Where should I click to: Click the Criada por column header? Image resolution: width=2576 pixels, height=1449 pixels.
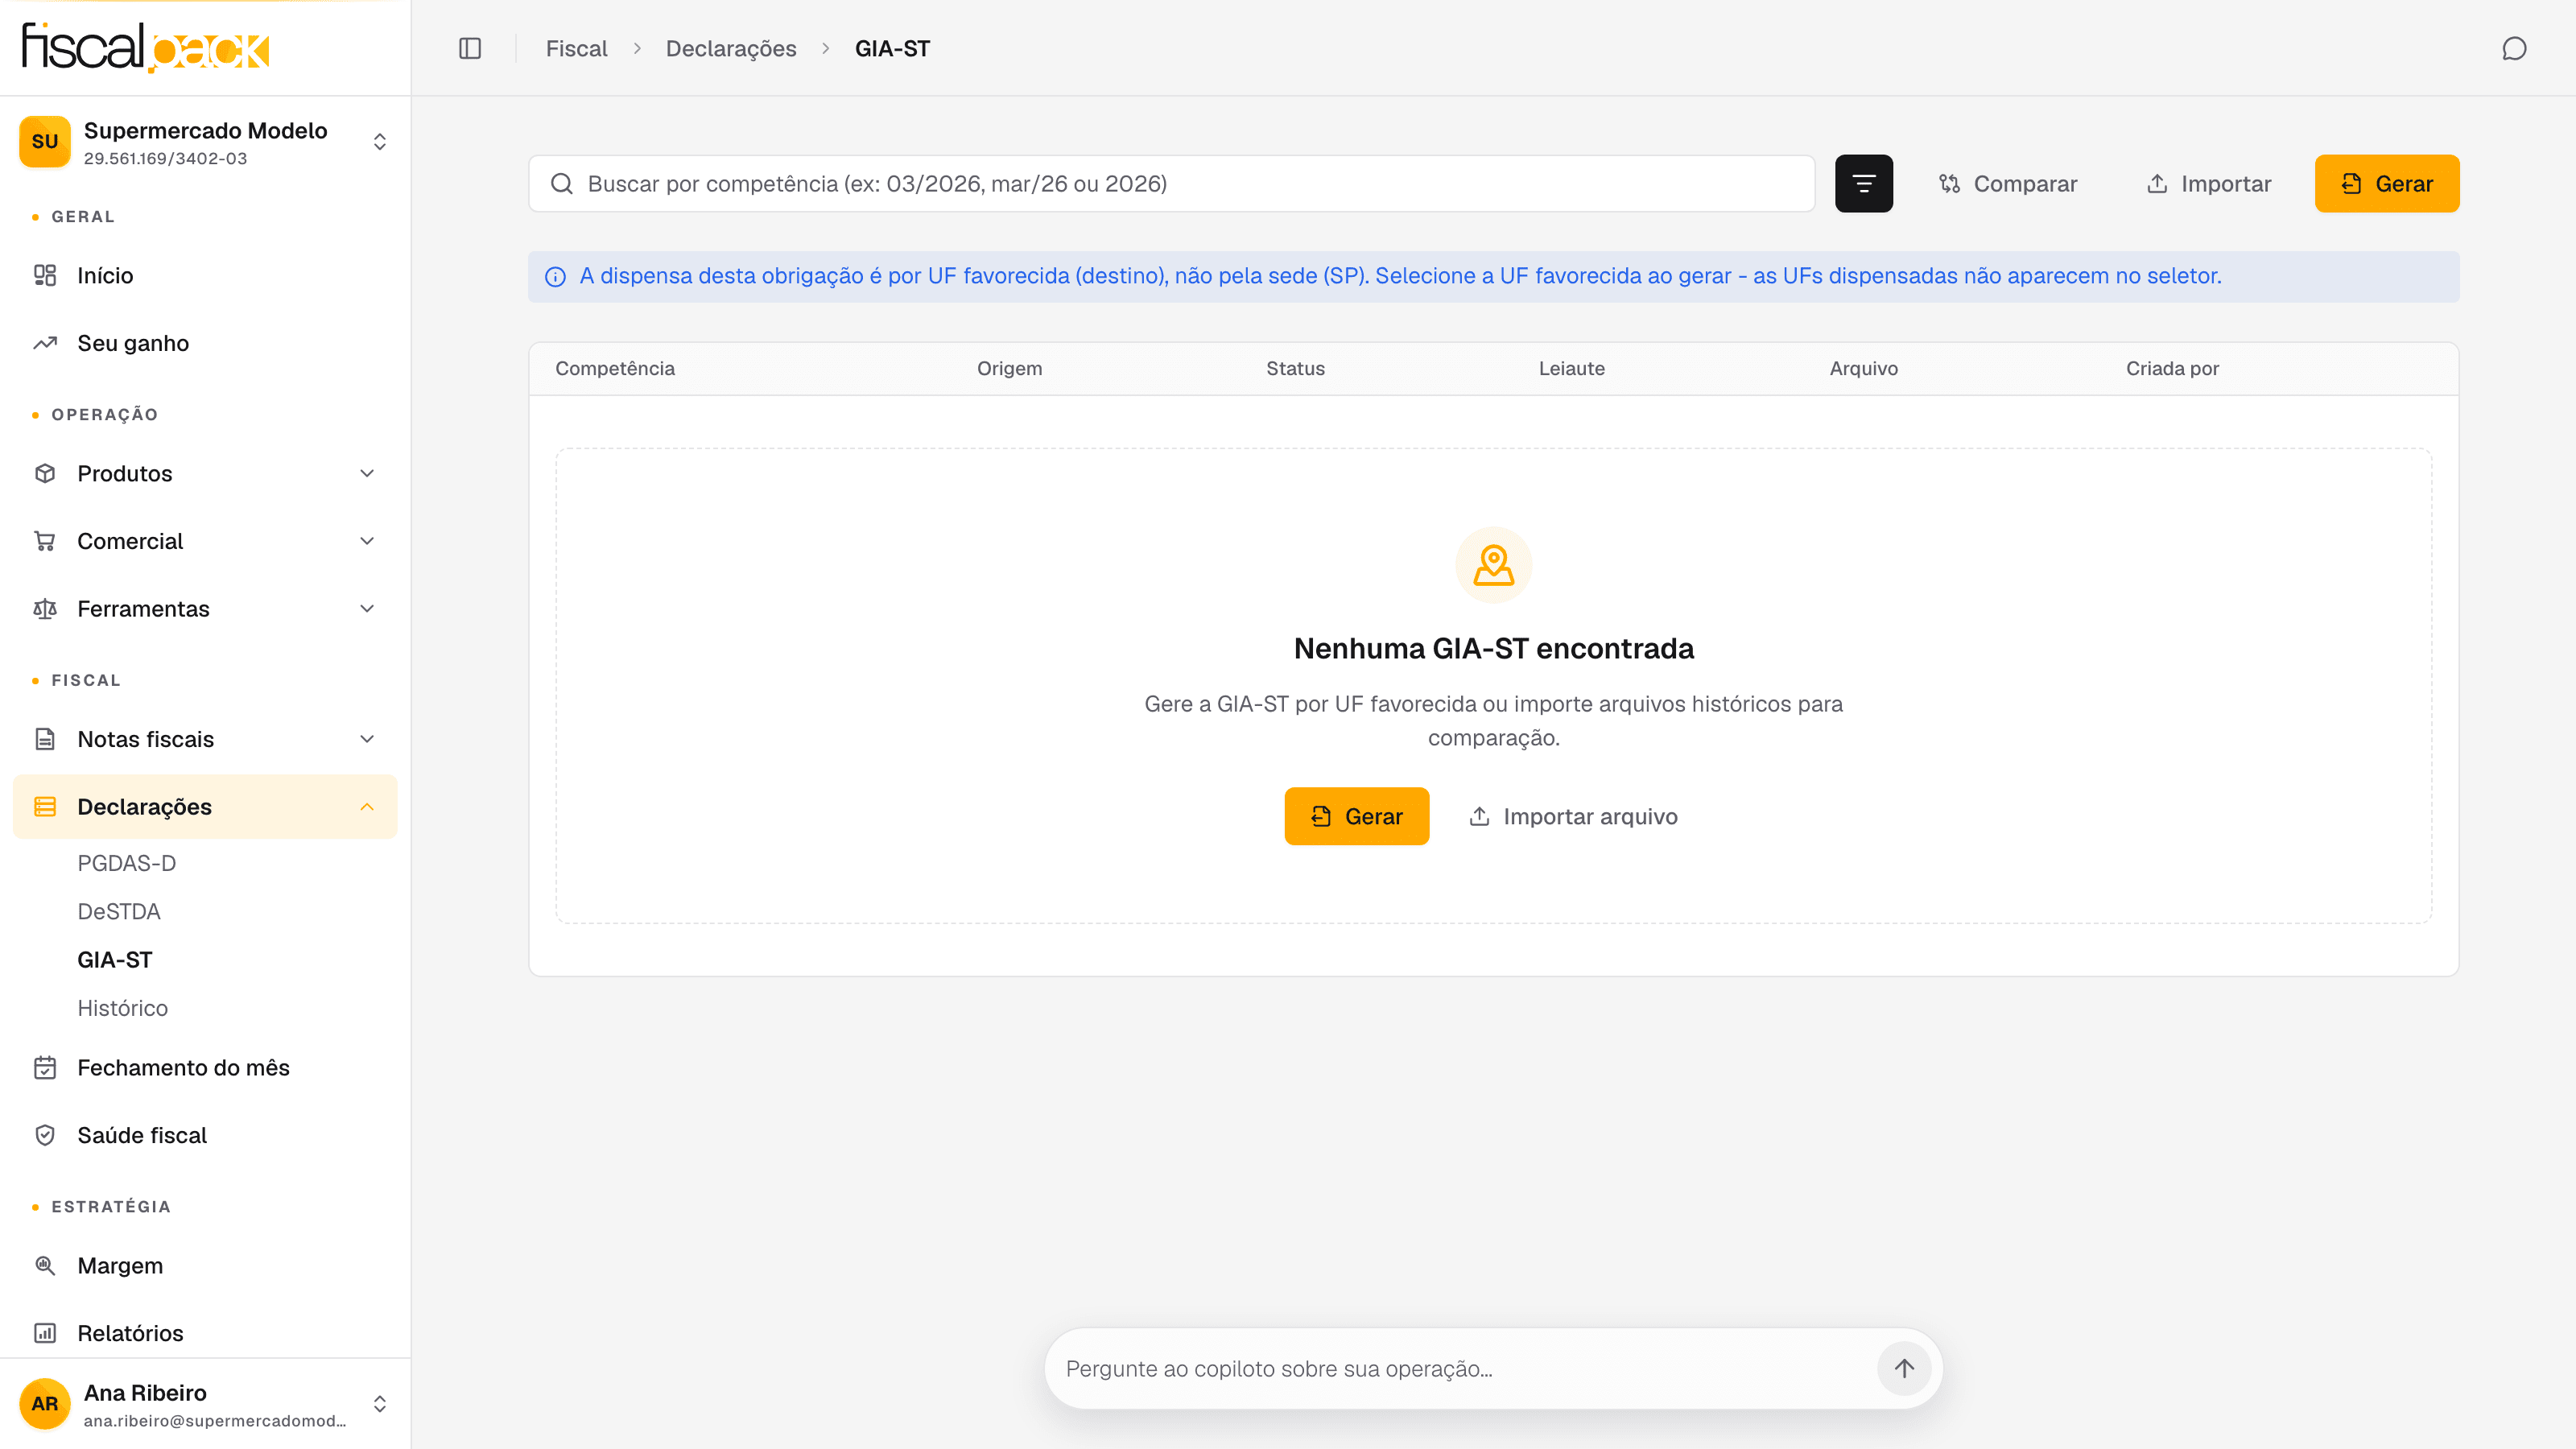pyautogui.click(x=2172, y=368)
